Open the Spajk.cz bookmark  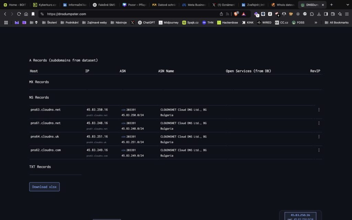(190, 22)
